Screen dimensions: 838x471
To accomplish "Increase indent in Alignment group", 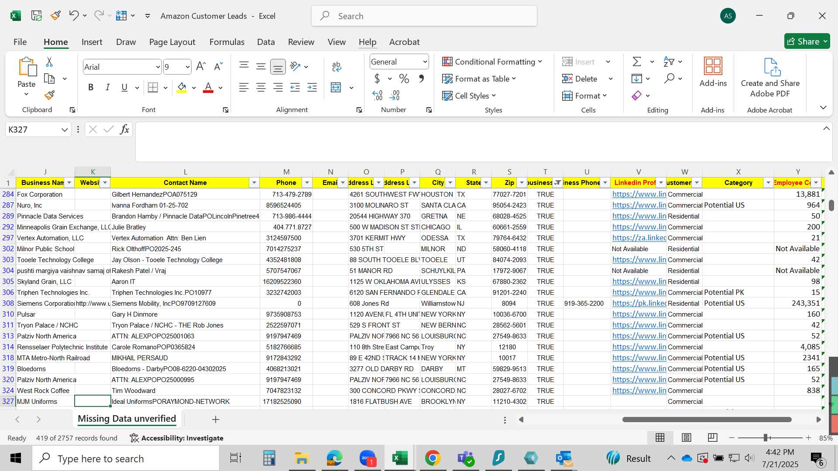I will click(x=312, y=87).
